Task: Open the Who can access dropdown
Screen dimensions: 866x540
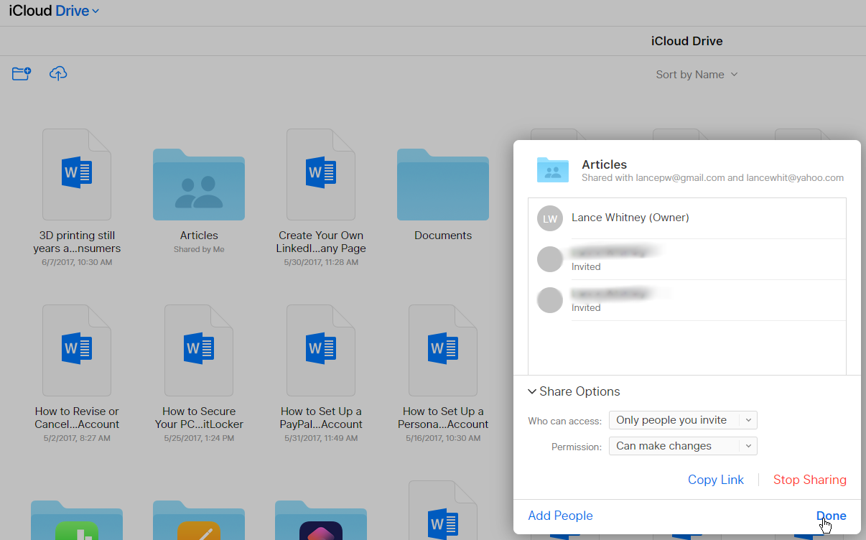Action: 683,420
